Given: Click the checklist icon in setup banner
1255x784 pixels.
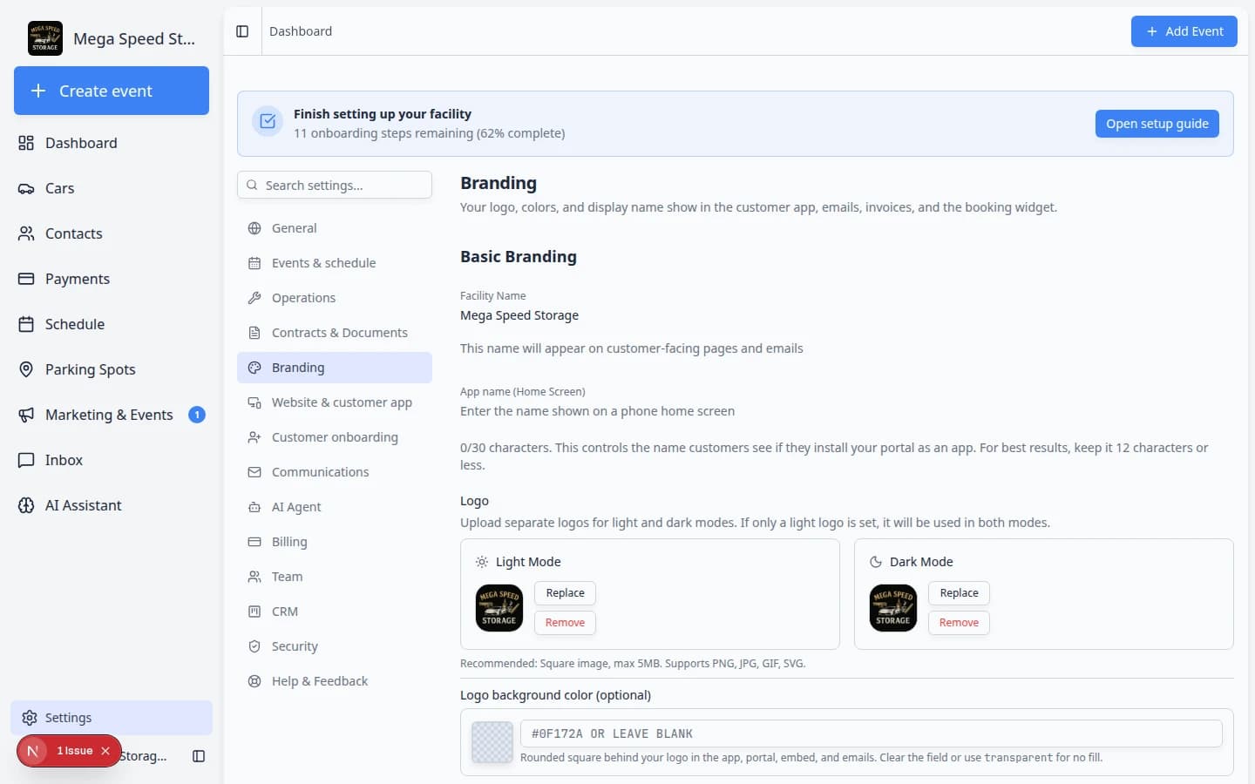Looking at the screenshot, I should point(268,122).
